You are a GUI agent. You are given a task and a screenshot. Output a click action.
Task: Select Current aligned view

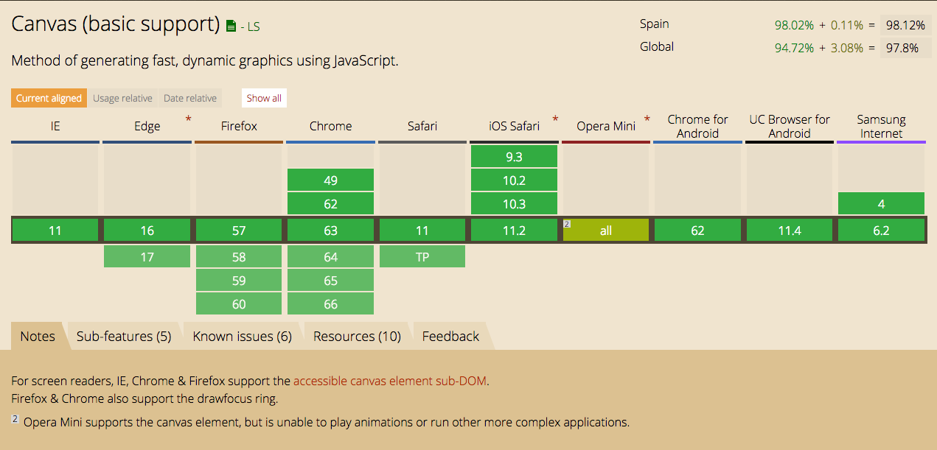tap(49, 98)
